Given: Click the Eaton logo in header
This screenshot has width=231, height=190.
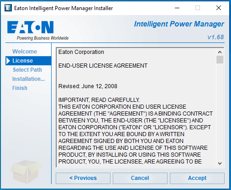Looking at the screenshot, I should pyautogui.click(x=30, y=27).
